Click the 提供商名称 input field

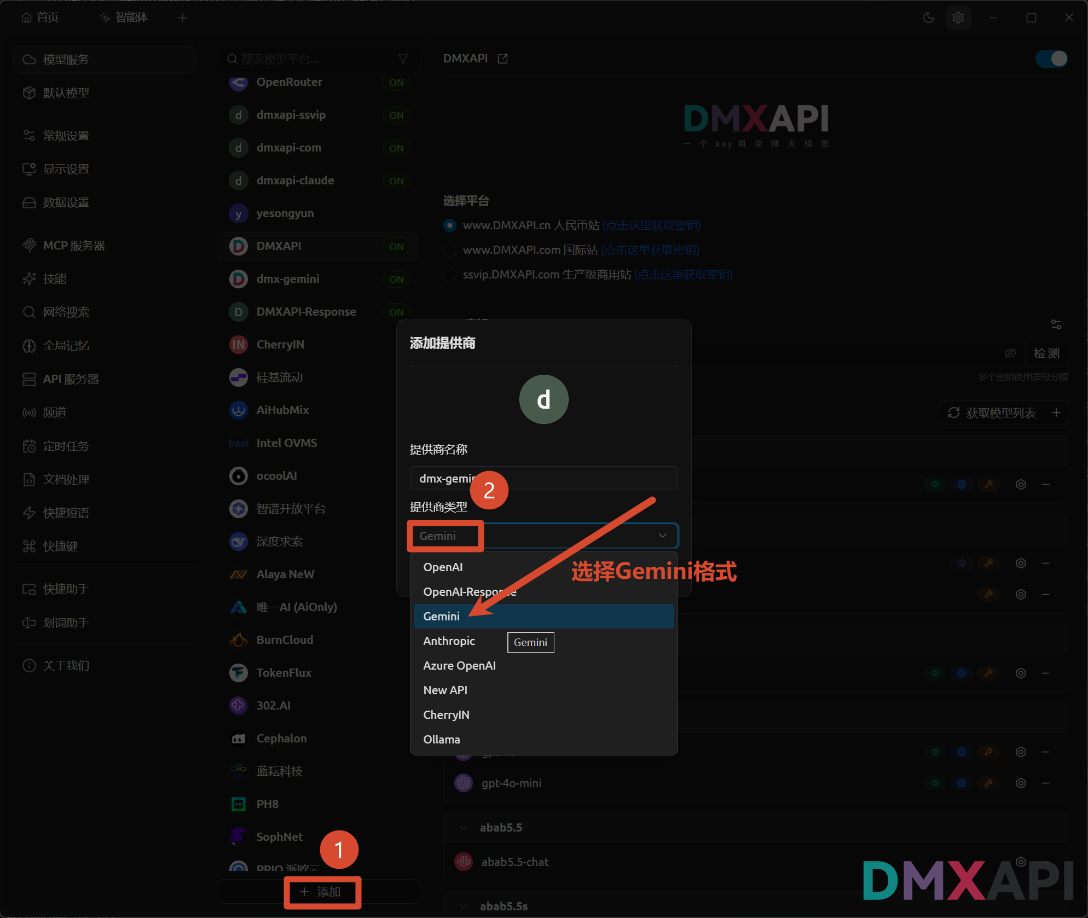[543, 478]
